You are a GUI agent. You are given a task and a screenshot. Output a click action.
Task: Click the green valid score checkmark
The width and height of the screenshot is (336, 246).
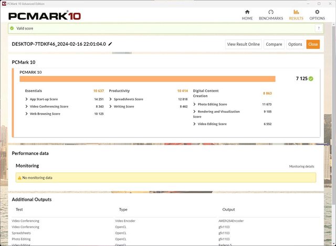(x=311, y=78)
